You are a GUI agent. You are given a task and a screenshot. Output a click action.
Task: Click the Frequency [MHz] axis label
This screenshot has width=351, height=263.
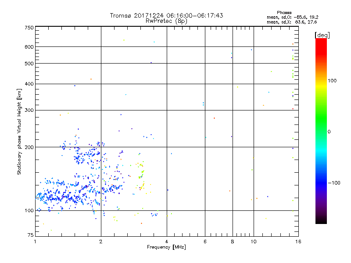coord(166,247)
